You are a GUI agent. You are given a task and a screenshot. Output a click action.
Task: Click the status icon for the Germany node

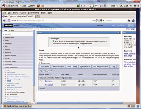[113, 81]
